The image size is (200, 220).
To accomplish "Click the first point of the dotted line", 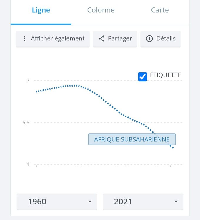I will pos(36,92).
